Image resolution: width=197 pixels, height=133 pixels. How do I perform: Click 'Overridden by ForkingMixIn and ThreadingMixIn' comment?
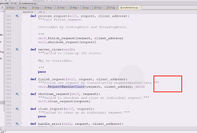click(x=83, y=27)
